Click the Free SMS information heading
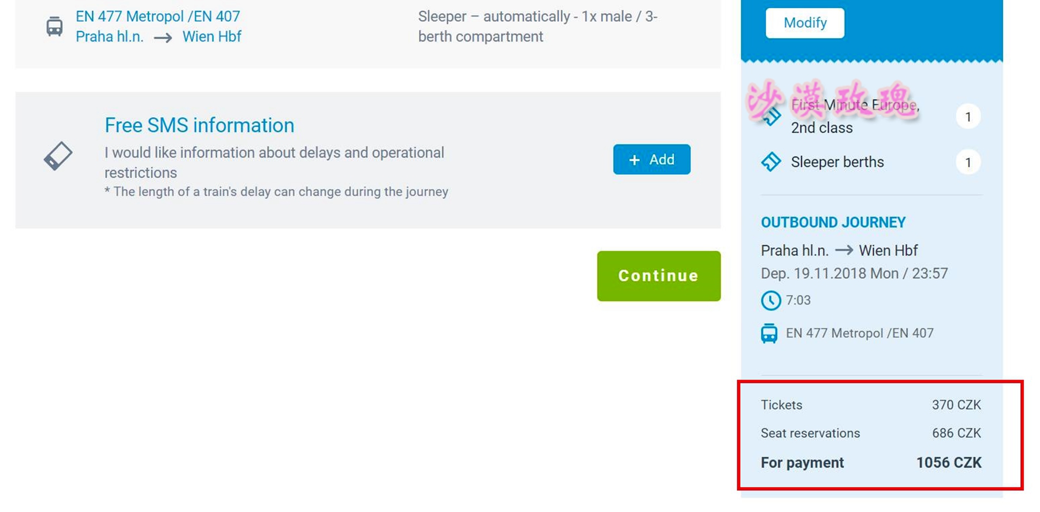The image size is (1040, 512). (199, 125)
